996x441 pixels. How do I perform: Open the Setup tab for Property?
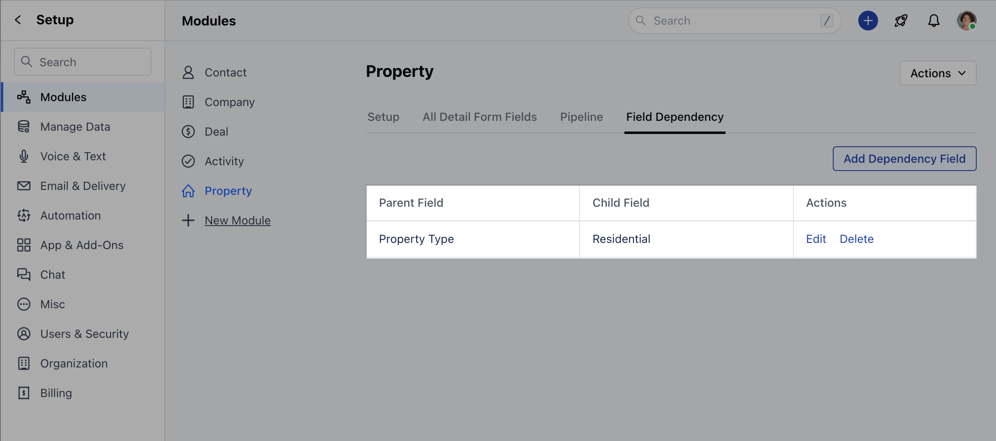coord(383,117)
